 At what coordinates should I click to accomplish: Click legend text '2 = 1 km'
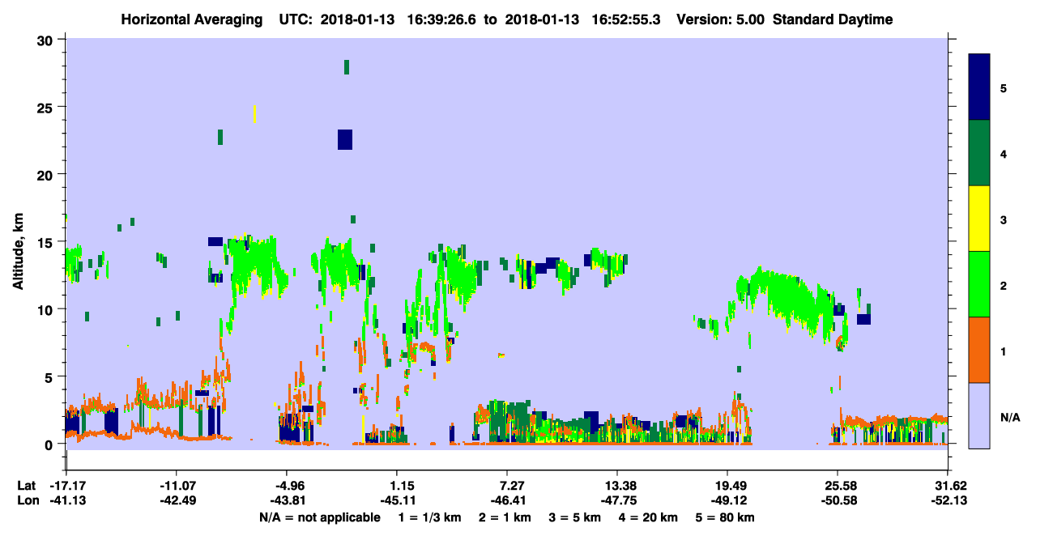click(504, 517)
